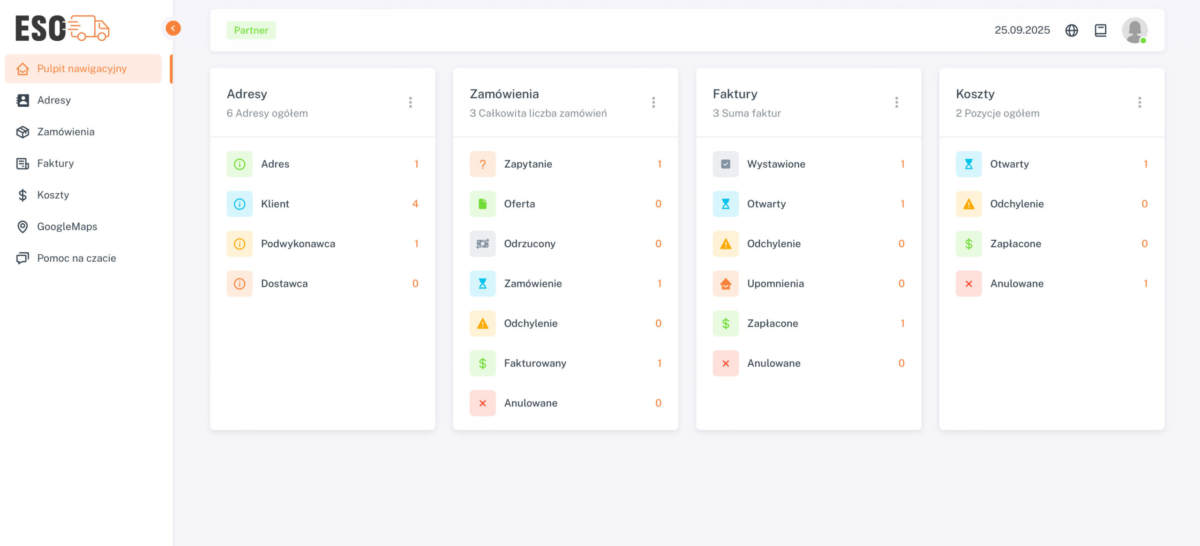
Task: Click the globe language icon
Action: (1072, 30)
